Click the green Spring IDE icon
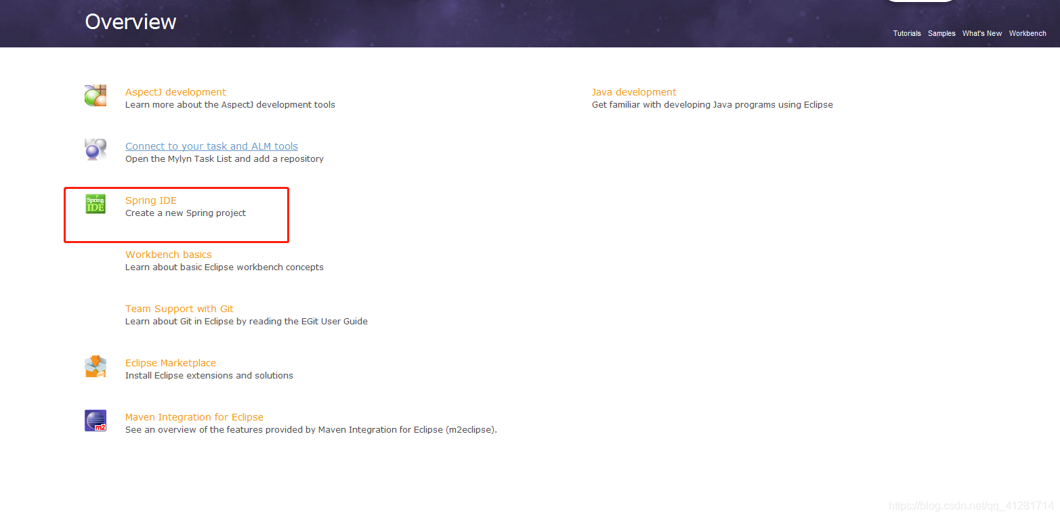 pyautogui.click(x=96, y=204)
